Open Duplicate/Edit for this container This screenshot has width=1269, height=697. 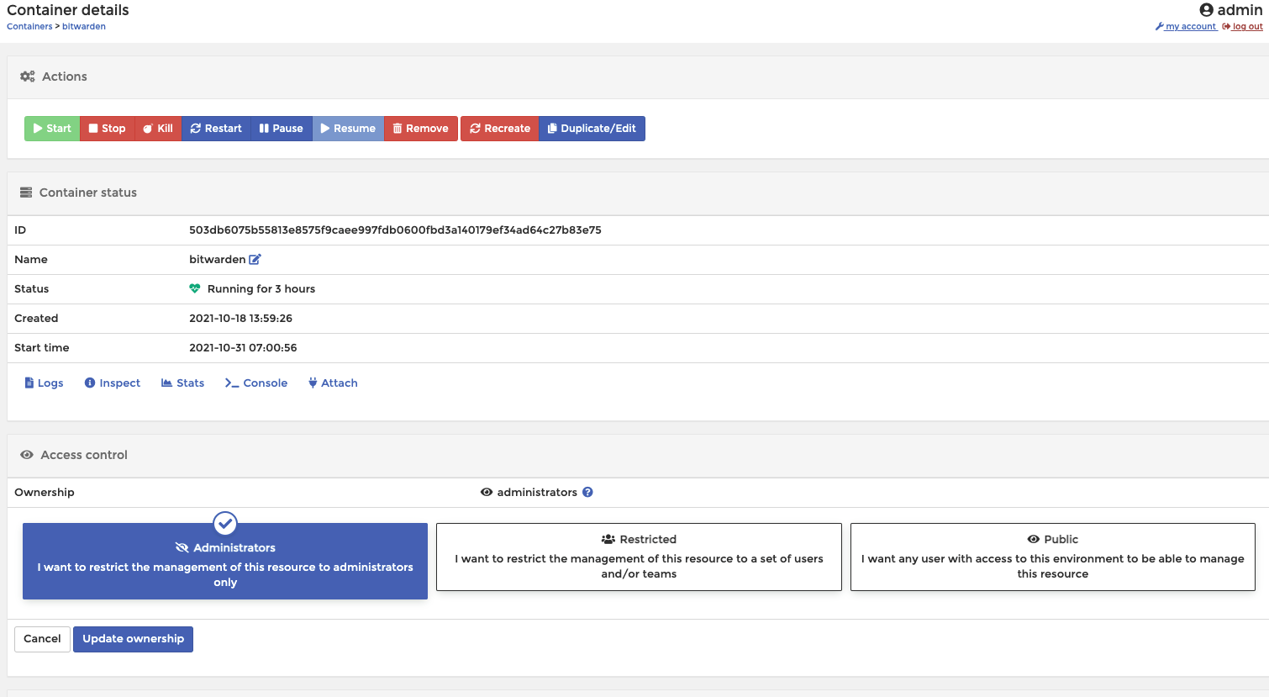click(x=592, y=129)
